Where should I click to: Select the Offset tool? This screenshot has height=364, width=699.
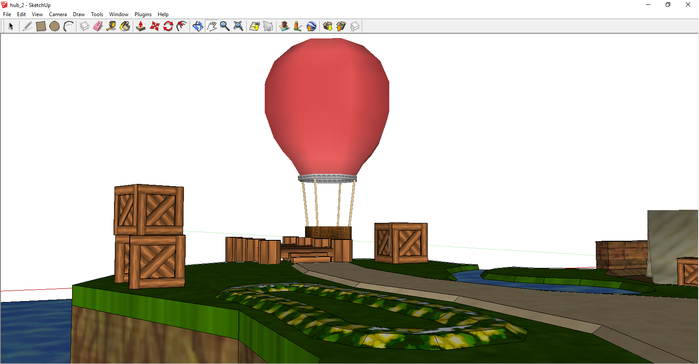coord(181,26)
